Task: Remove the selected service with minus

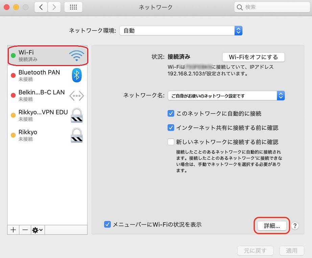Action: 25,230
